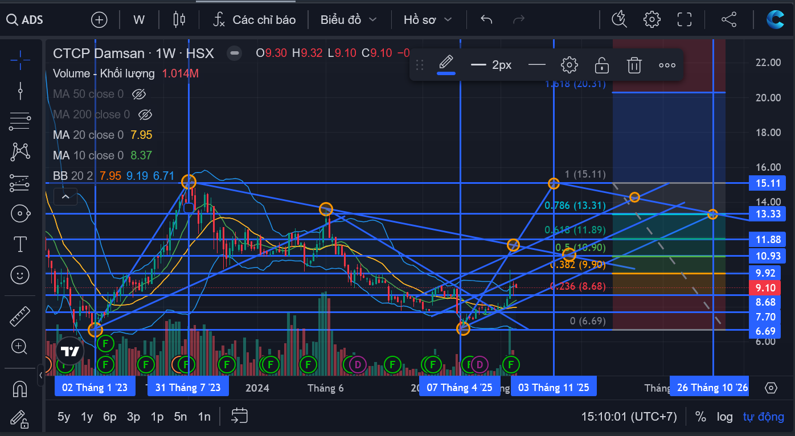
Task: Select the Fibonacci retracement tool
Action: coord(21,121)
